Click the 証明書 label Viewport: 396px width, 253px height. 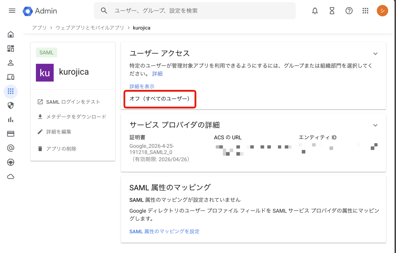(x=137, y=138)
